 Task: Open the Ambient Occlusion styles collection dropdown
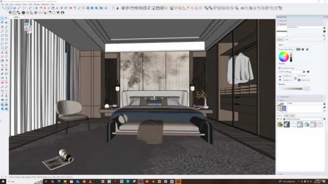[304, 119]
